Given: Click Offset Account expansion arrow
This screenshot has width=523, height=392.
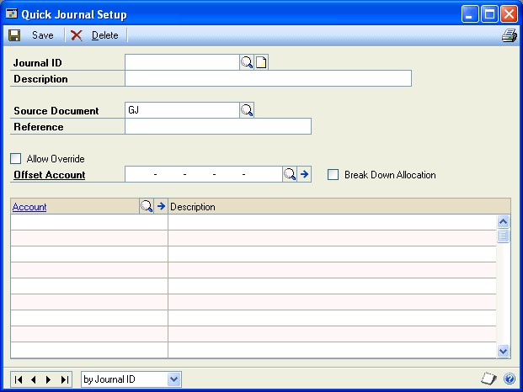Looking at the screenshot, I should pyautogui.click(x=304, y=174).
